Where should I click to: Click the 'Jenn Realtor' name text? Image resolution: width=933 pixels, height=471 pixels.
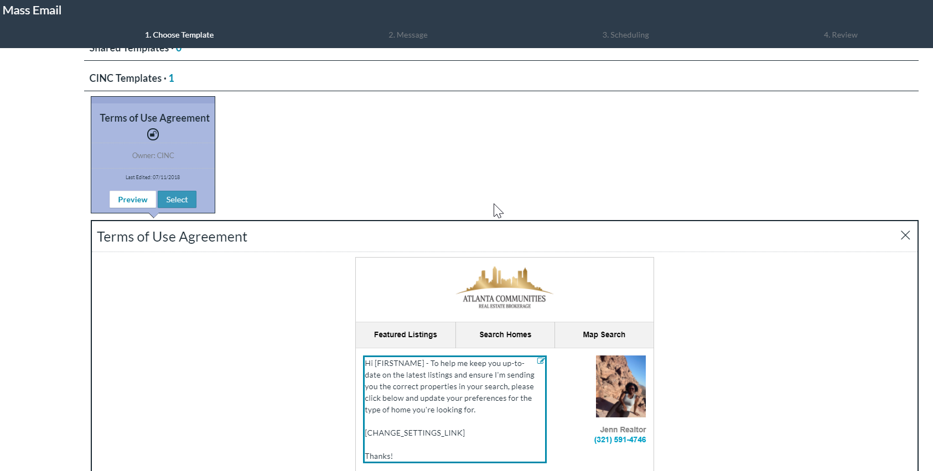[623, 430]
